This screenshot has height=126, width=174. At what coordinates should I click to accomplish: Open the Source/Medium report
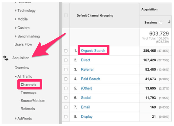pyautogui.click(x=33, y=101)
